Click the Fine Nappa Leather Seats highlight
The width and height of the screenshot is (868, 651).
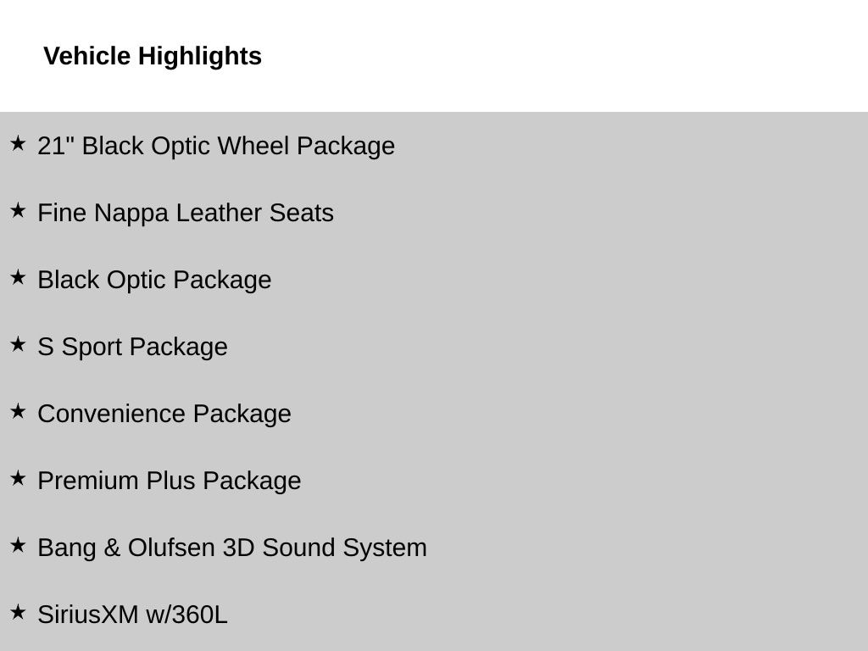point(186,213)
